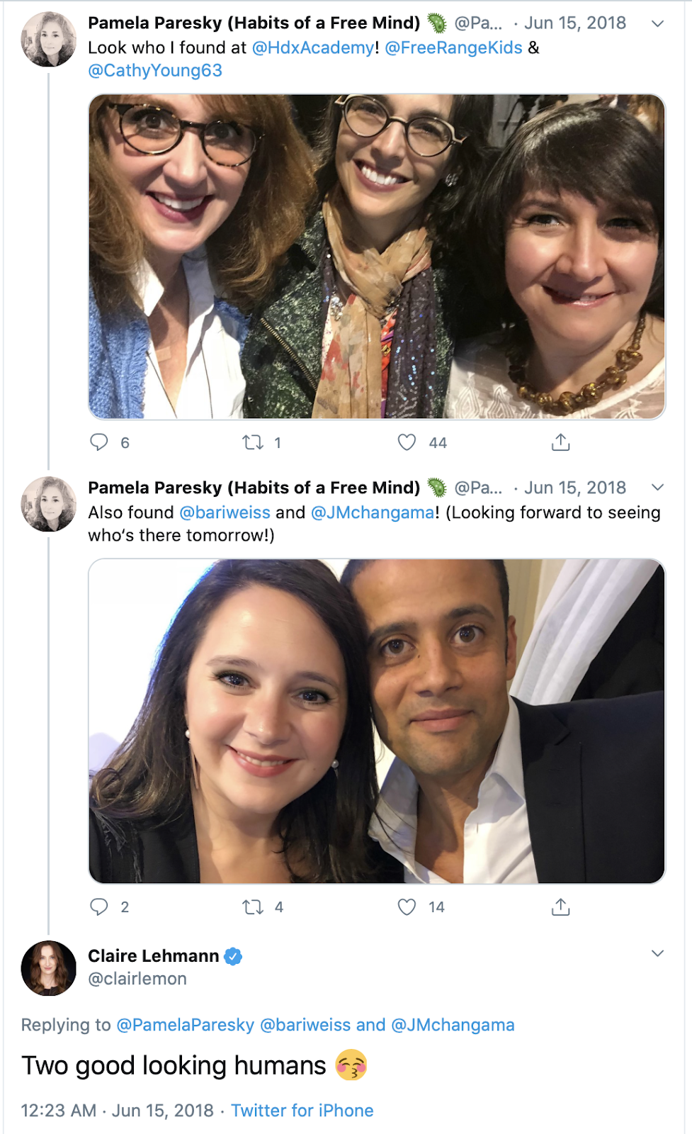This screenshot has height=1134, width=692.
Task: Open the share icon on the first tweet
Action: 560,442
